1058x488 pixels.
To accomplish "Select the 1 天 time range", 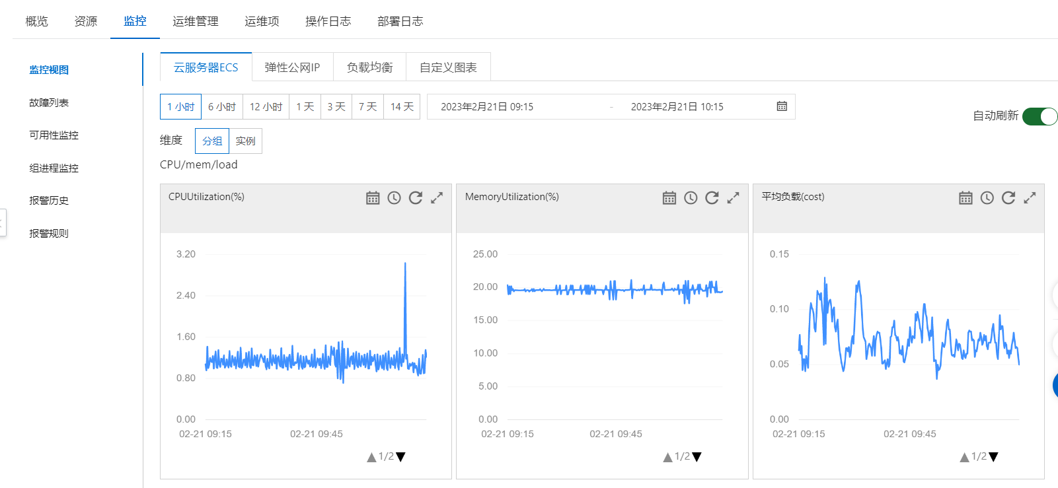I will coord(305,106).
